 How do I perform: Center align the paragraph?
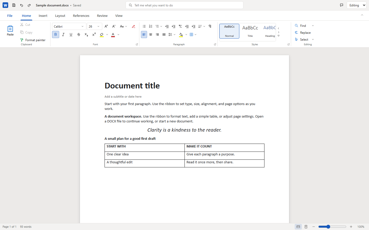[151, 34]
